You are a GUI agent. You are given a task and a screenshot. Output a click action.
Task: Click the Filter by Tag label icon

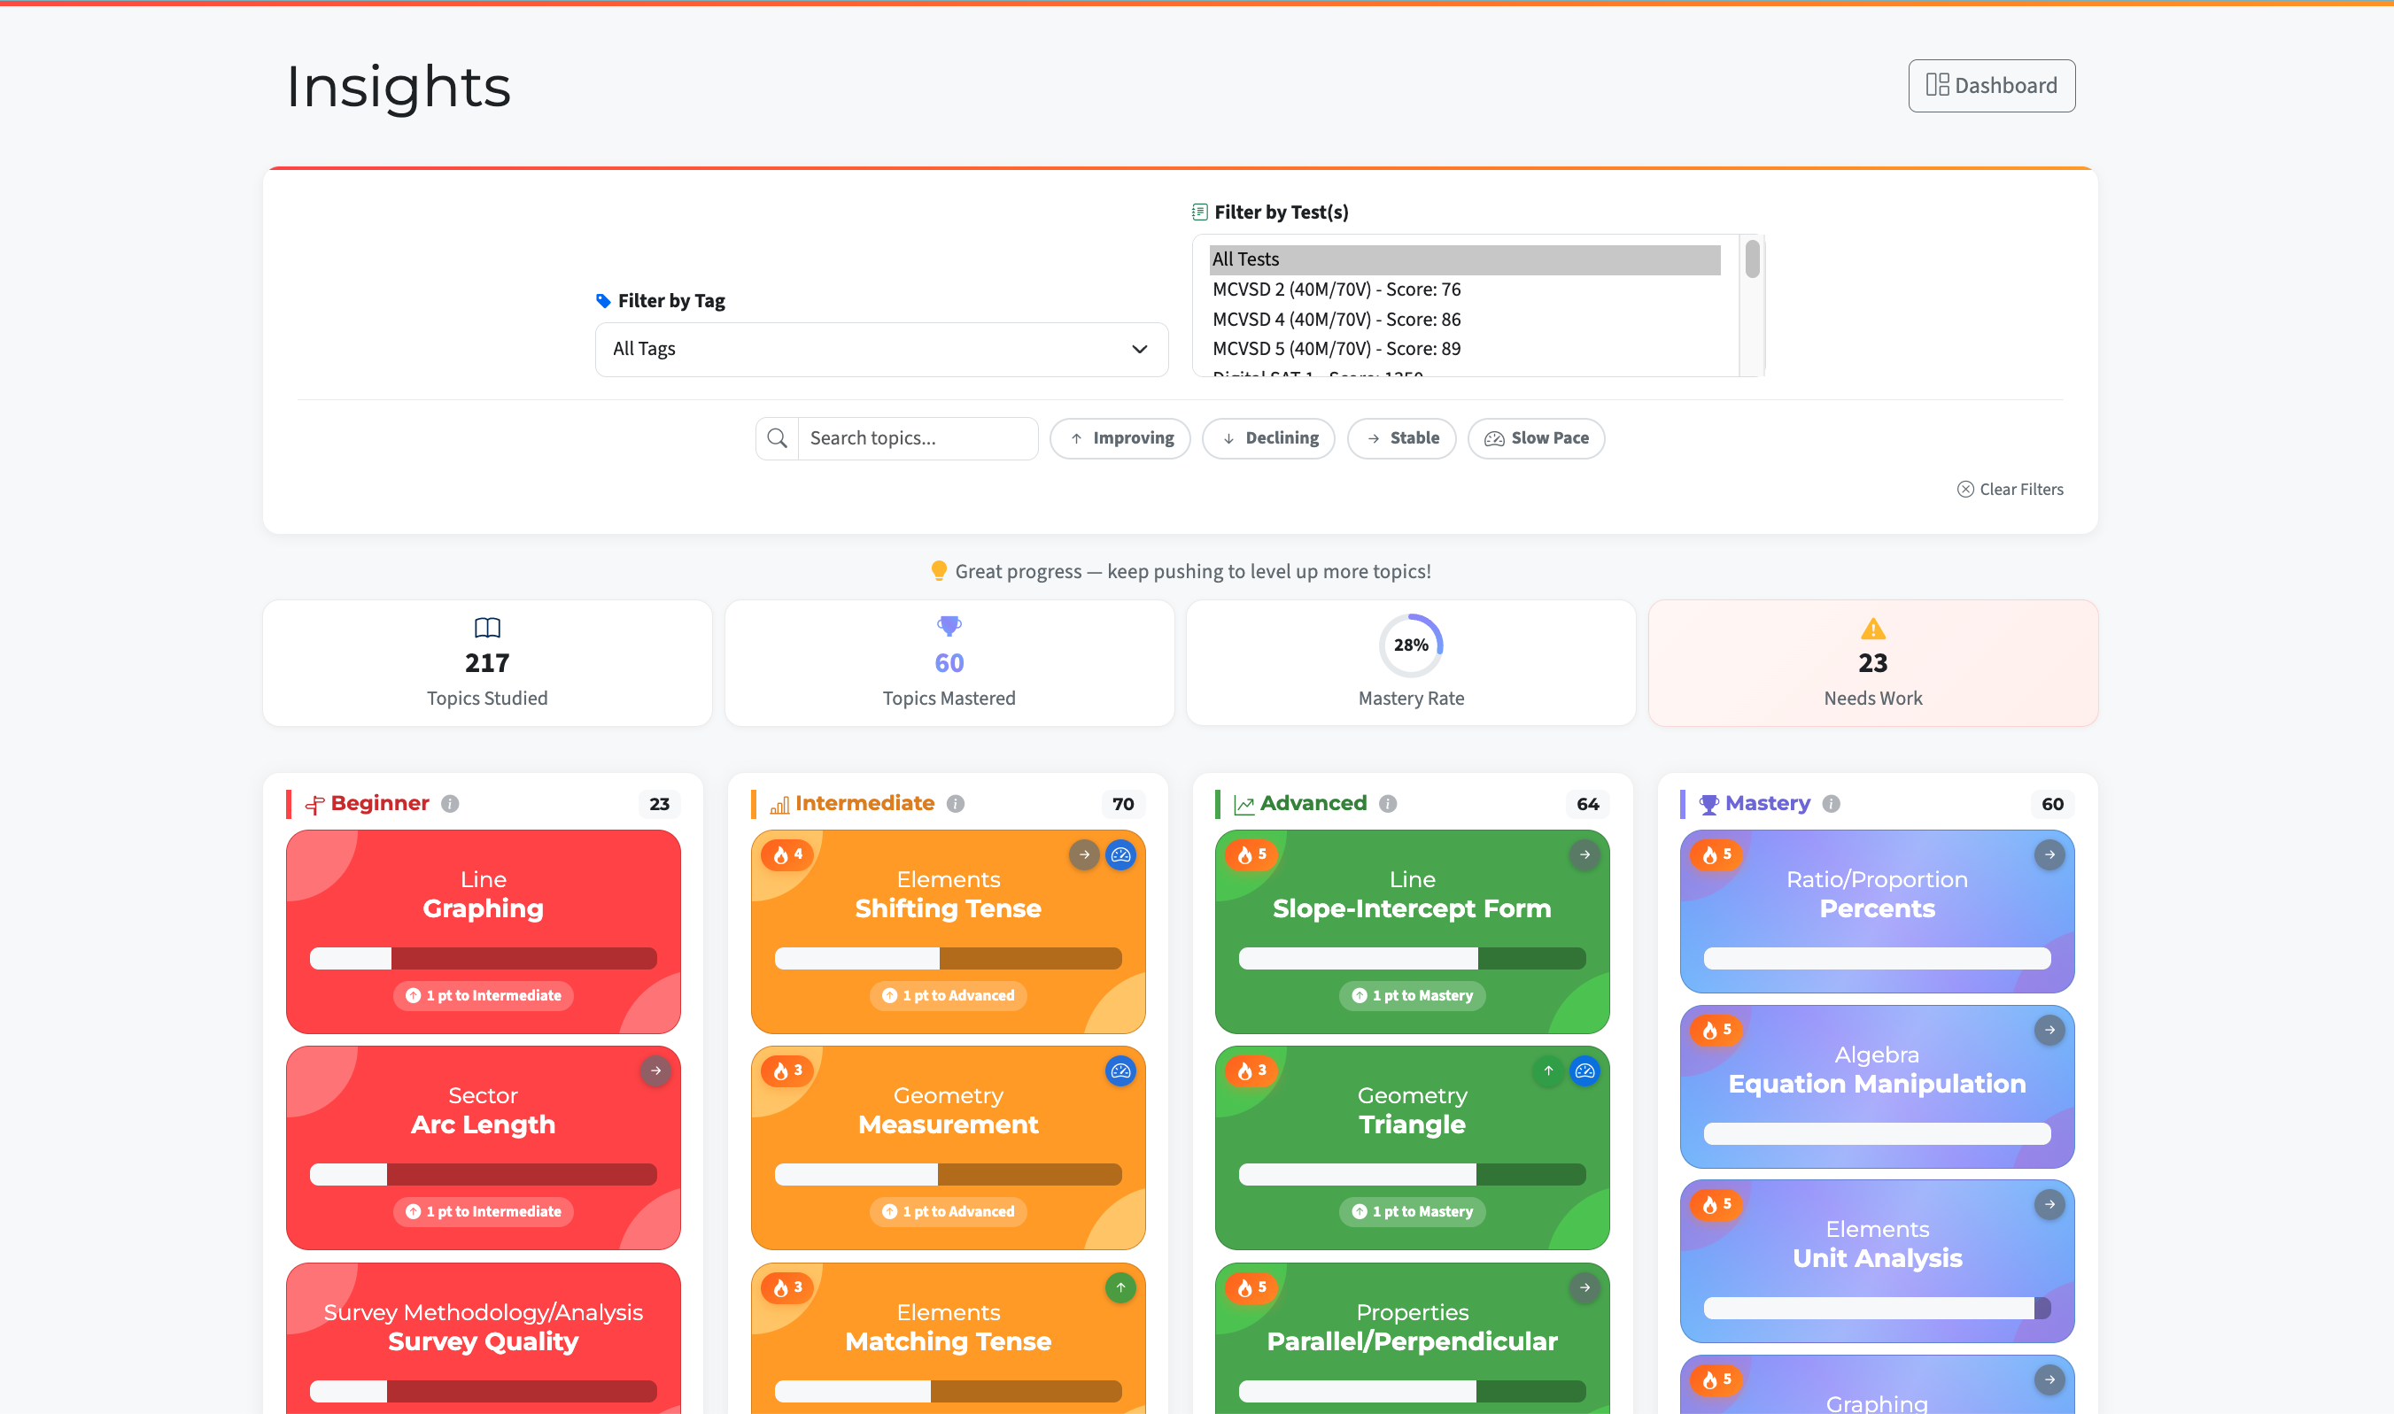point(603,301)
